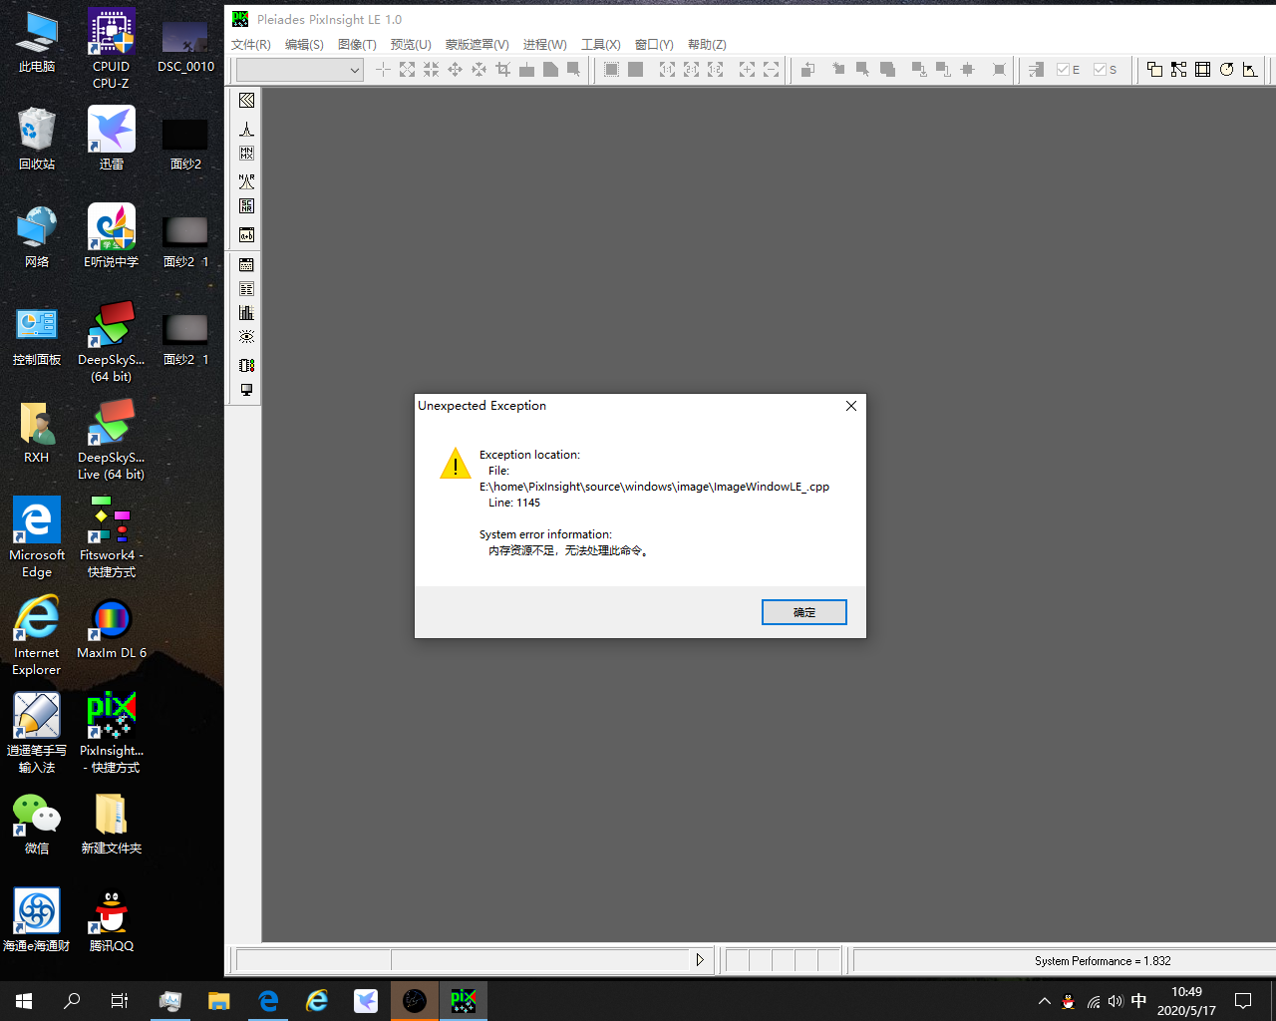This screenshot has height=1021, width=1276.
Task: Select the four-arrow pan tool
Action: pyautogui.click(x=455, y=70)
